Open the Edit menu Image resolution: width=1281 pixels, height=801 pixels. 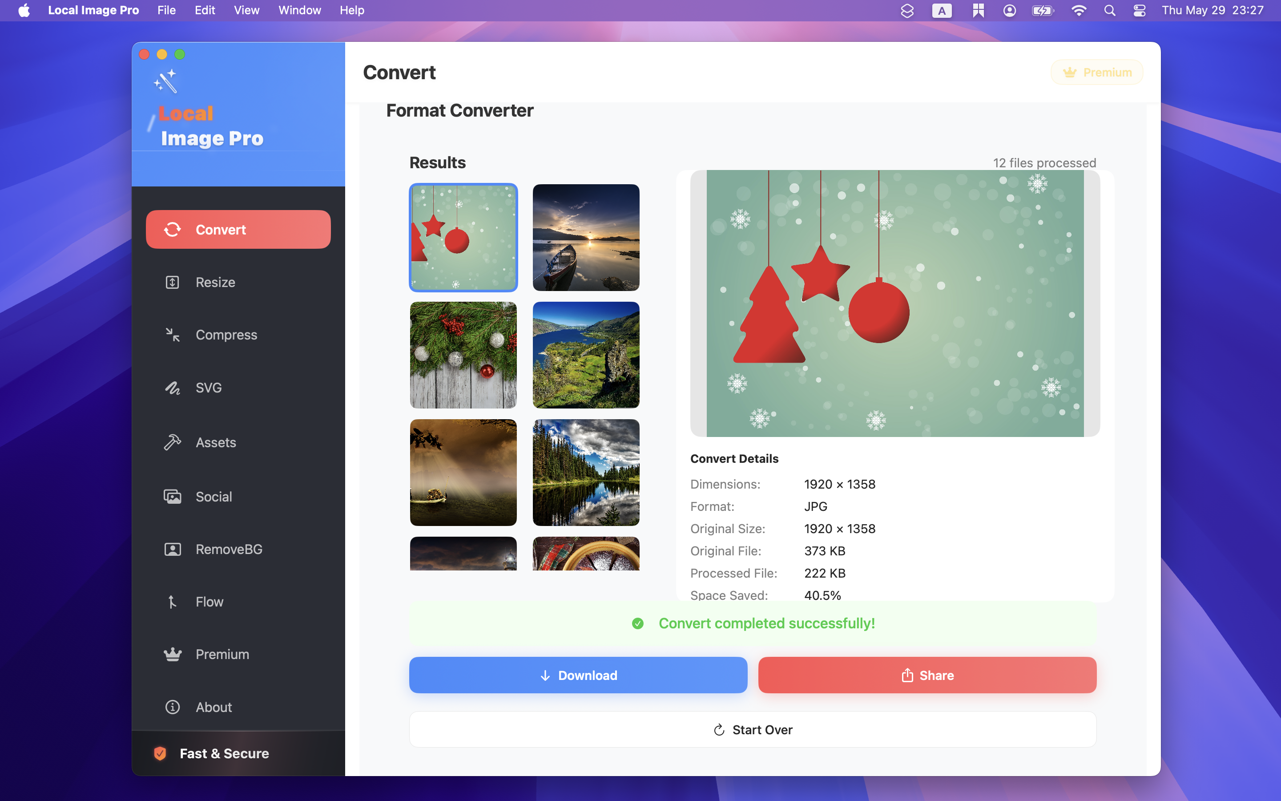205,10
